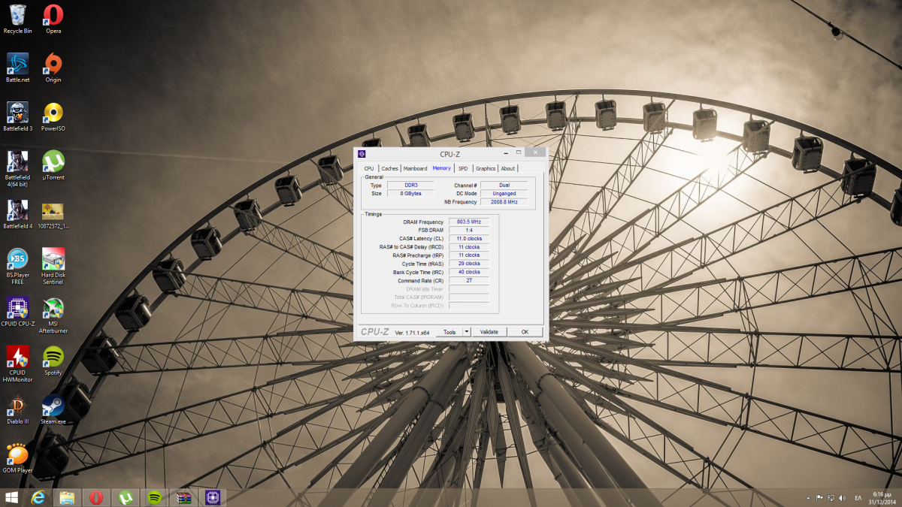Click the Bank Cycle Time value 40 clocks

click(469, 272)
